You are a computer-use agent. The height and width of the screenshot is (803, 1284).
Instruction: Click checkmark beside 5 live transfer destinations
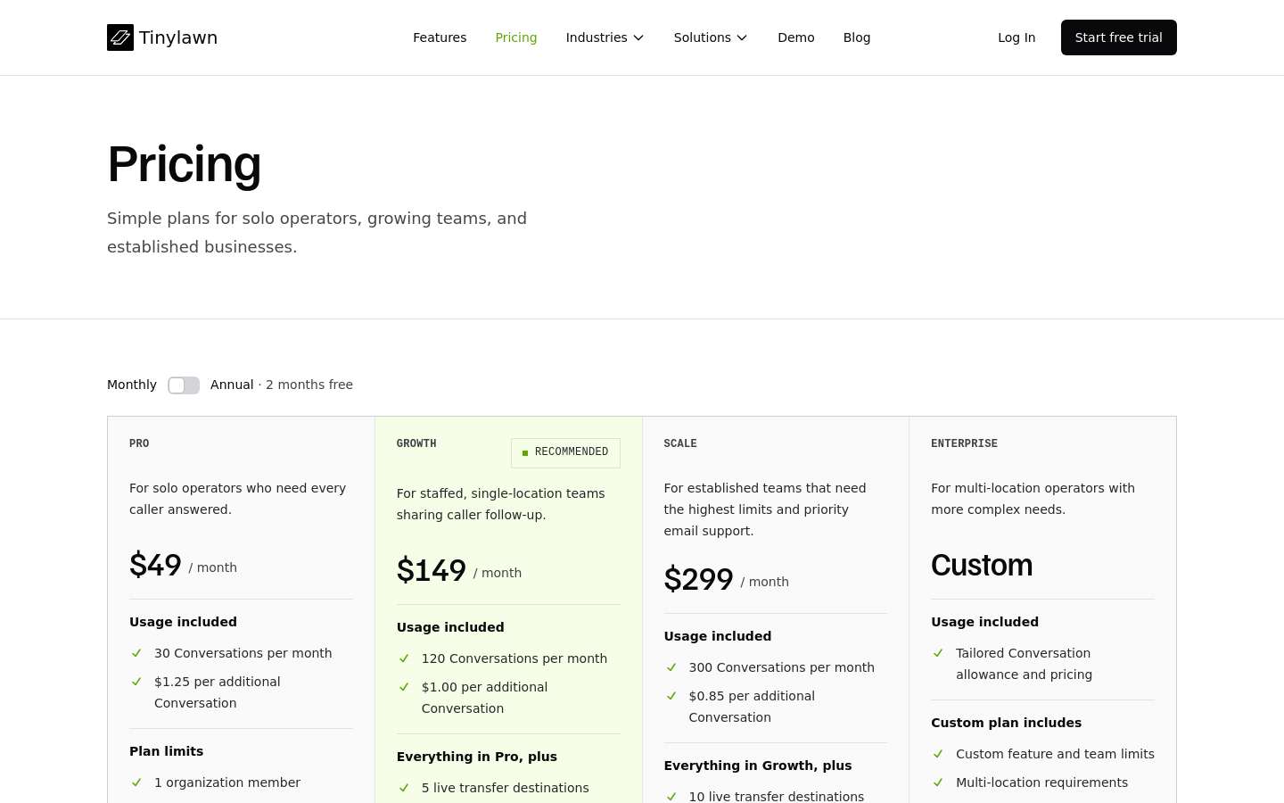[x=404, y=788]
